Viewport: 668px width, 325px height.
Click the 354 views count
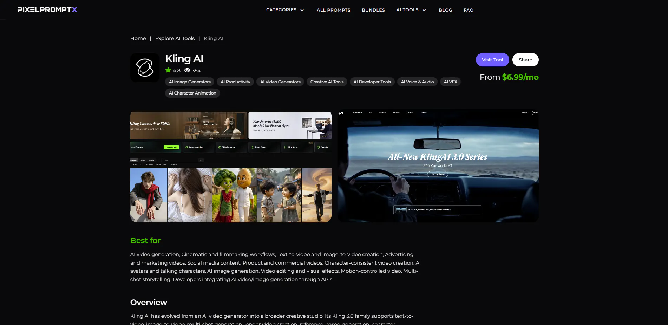coord(196,71)
